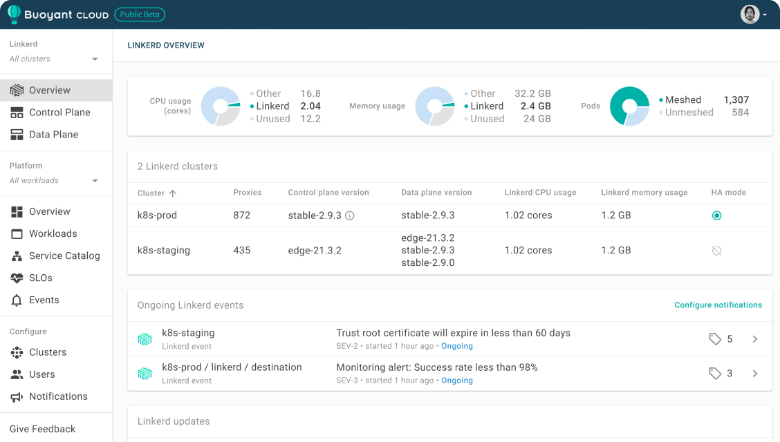The image size is (780, 442).
Task: Open the user avatar account menu
Action: coord(753,15)
